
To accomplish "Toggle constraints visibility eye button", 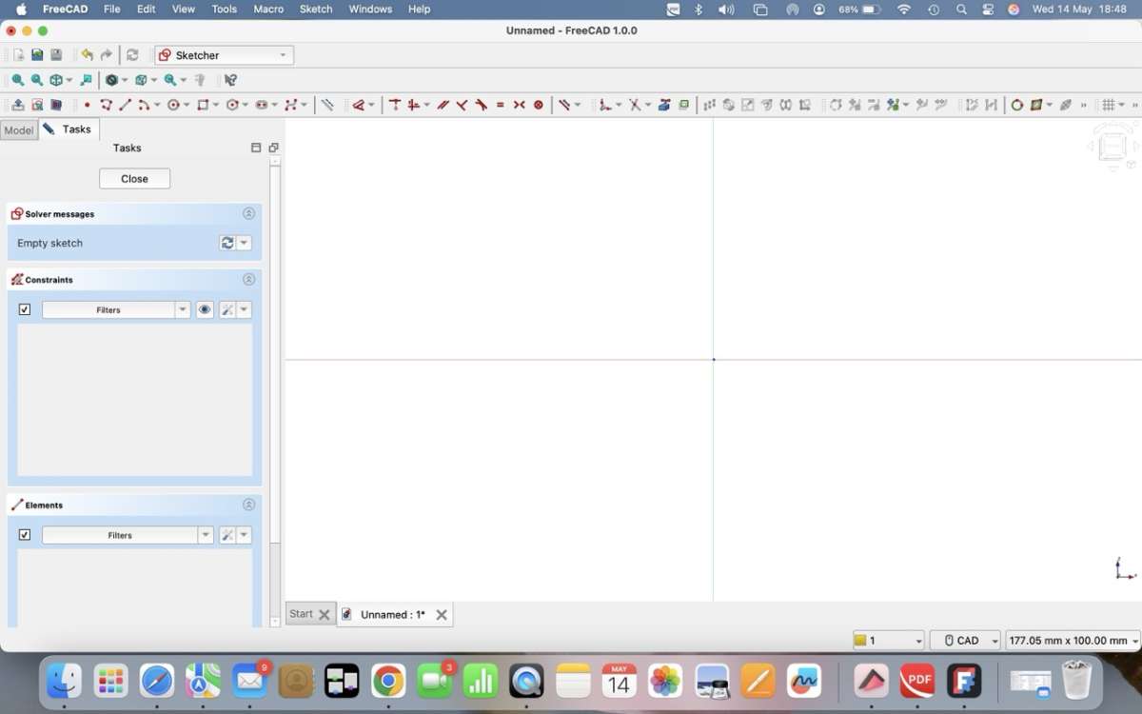I will point(205,309).
